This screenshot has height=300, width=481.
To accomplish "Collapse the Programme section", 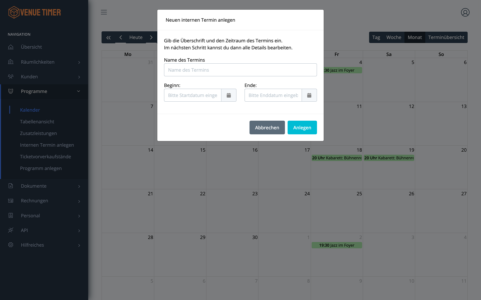I will pos(44,91).
